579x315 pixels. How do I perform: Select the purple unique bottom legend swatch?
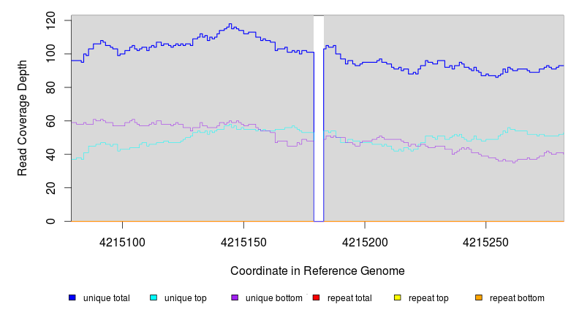(x=235, y=297)
